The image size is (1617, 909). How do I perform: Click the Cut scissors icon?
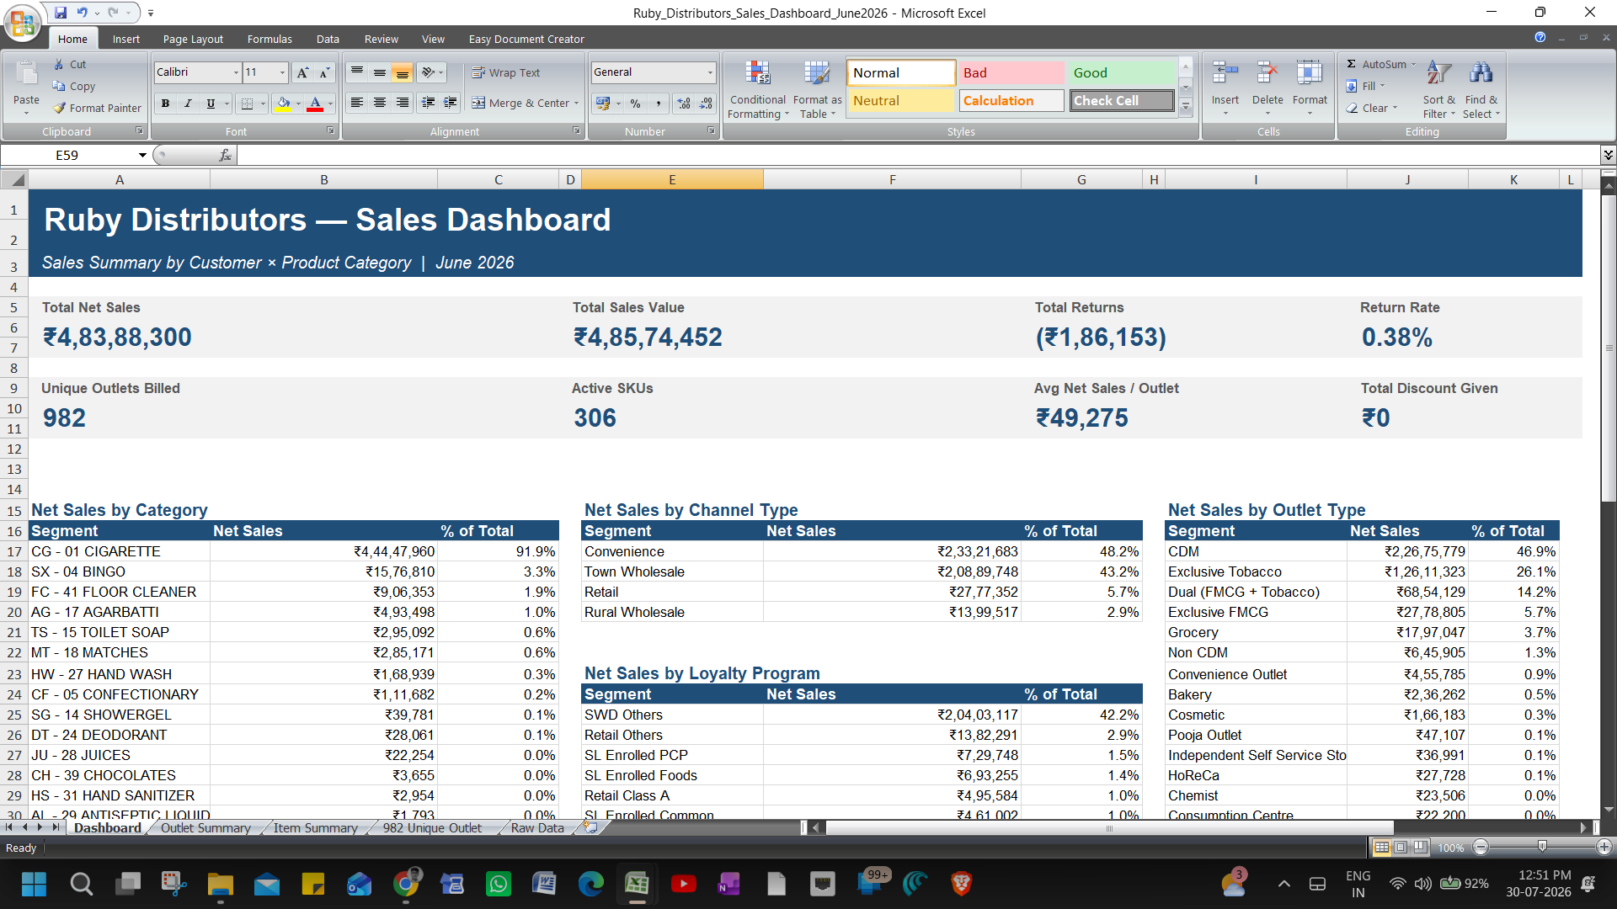pyautogui.click(x=59, y=64)
